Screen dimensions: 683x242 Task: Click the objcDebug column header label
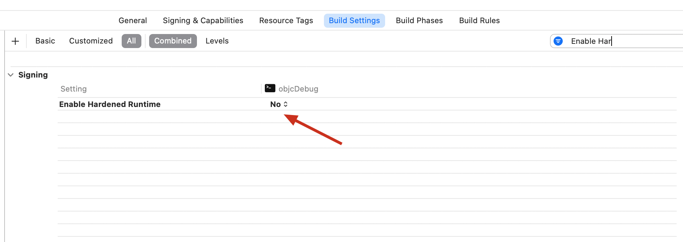[298, 89]
